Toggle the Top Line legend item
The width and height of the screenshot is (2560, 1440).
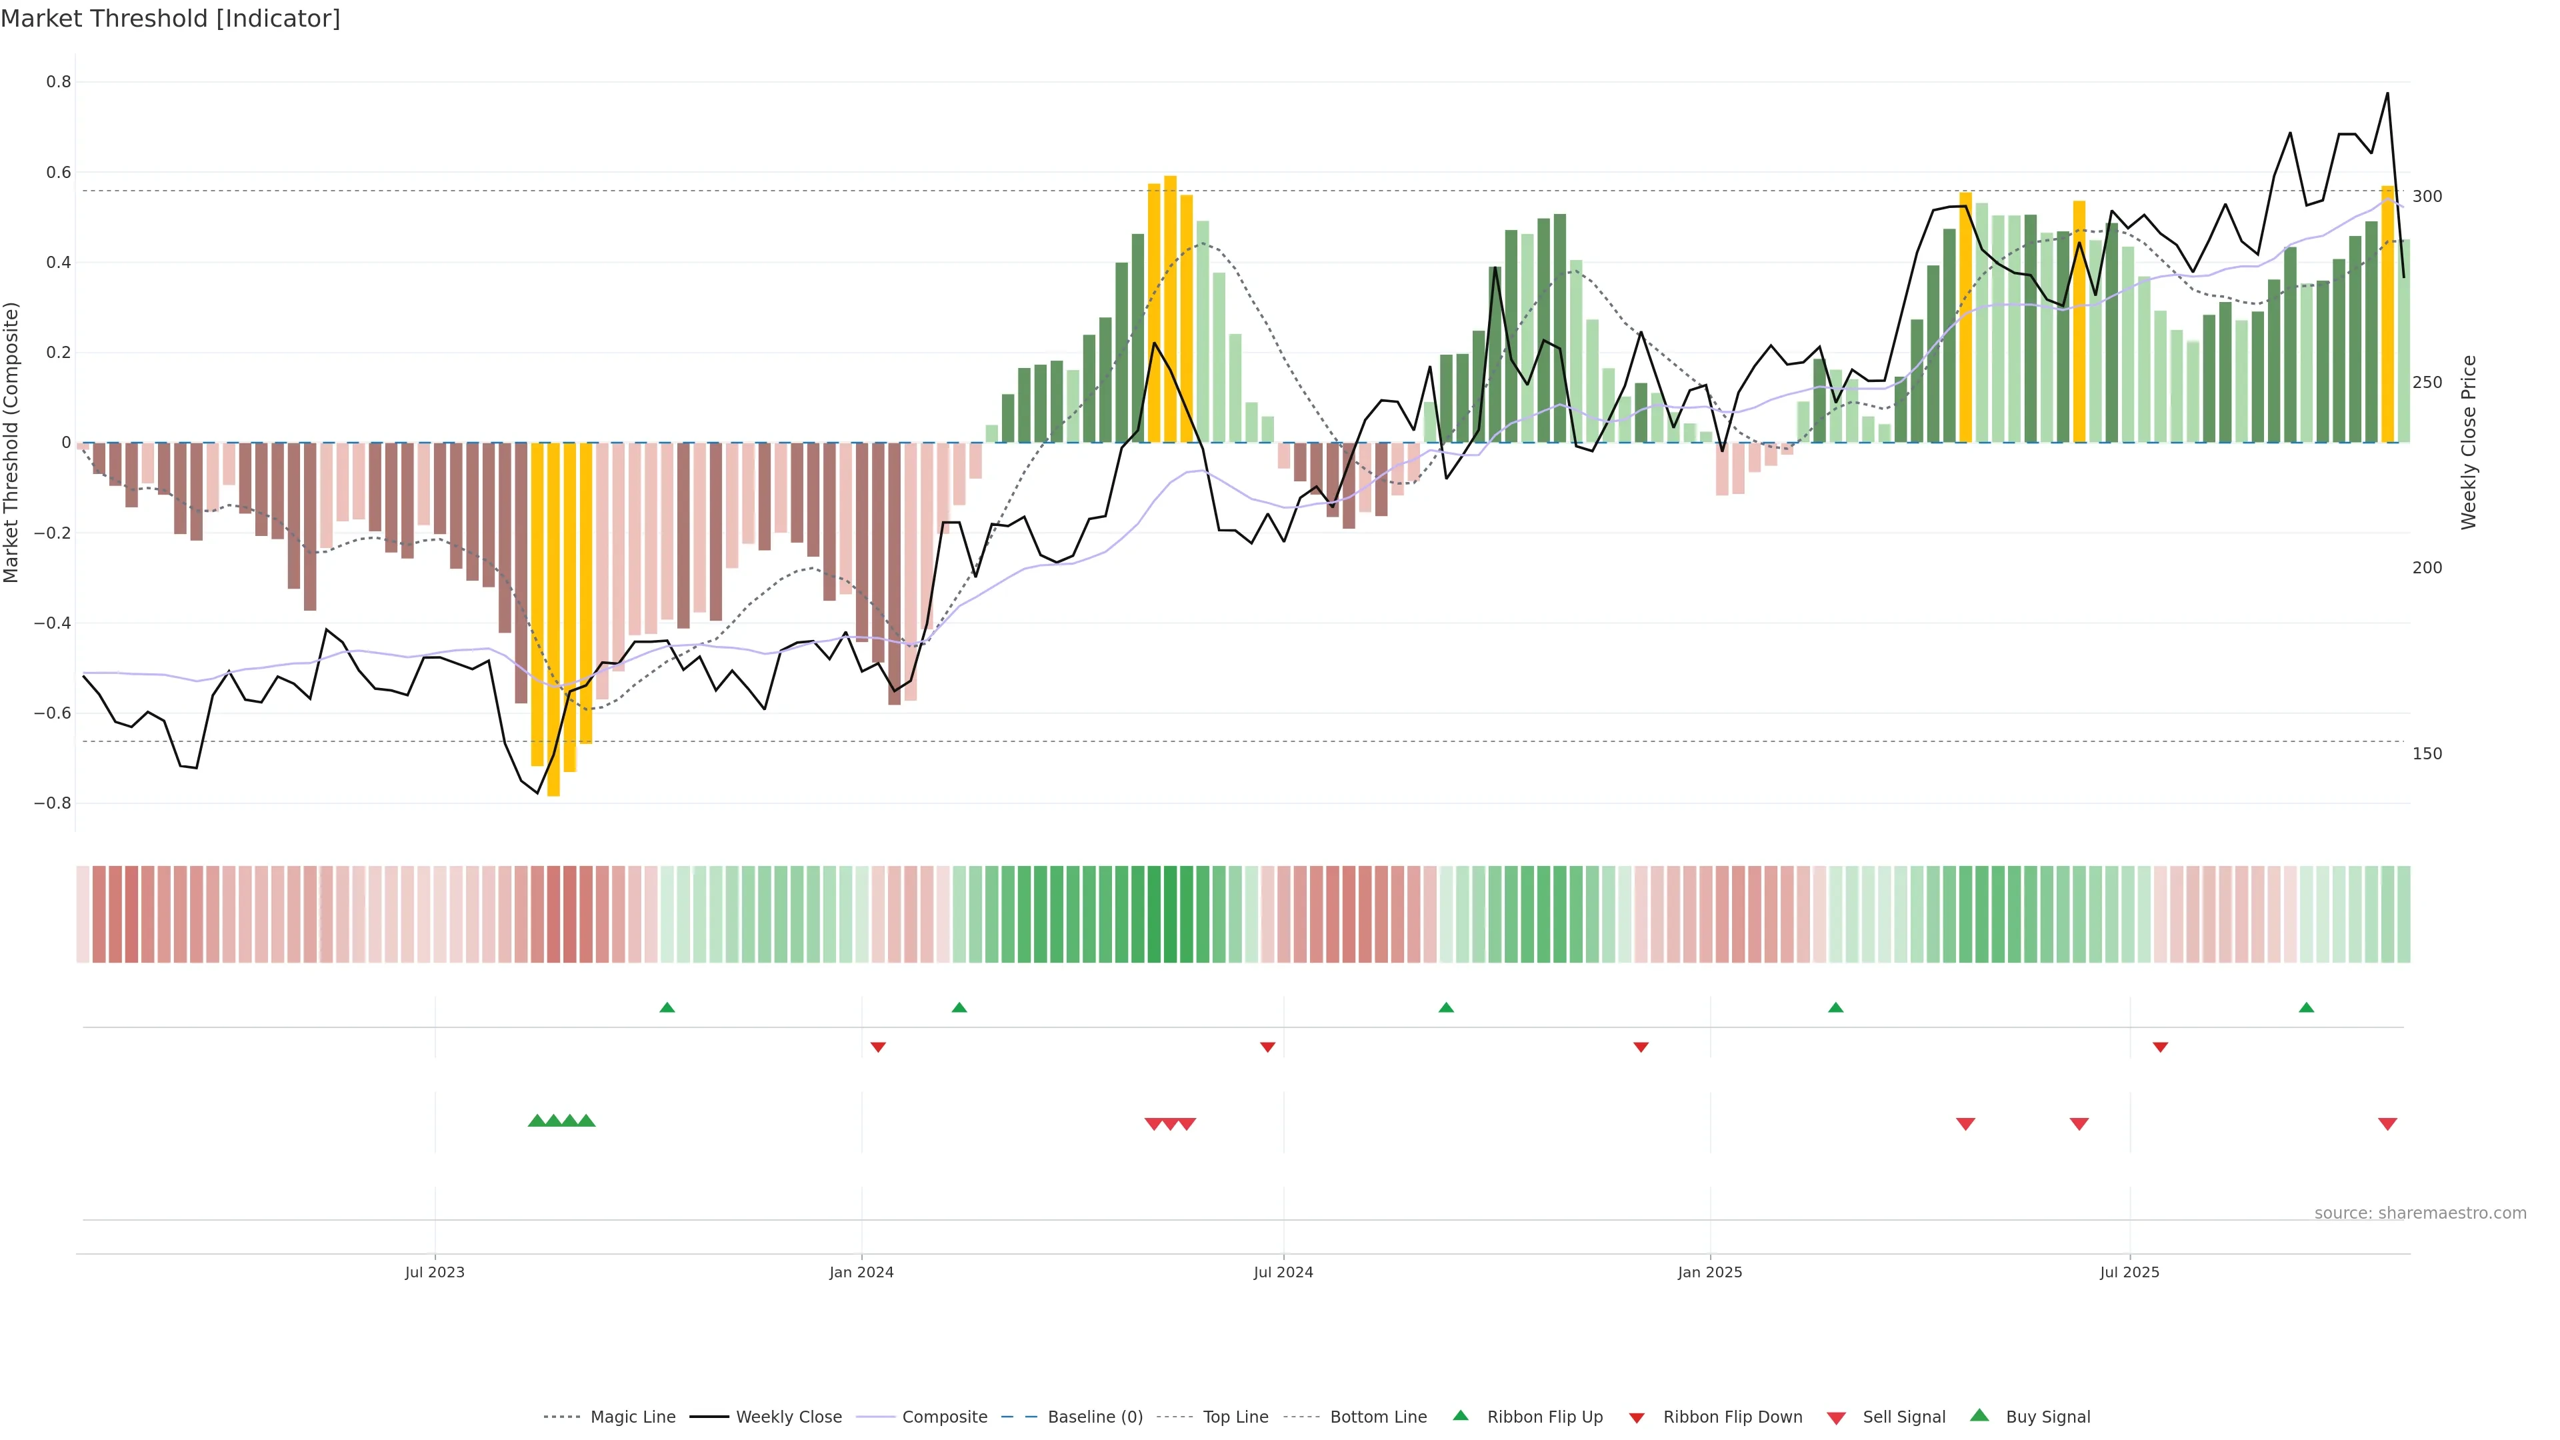1235,1416
